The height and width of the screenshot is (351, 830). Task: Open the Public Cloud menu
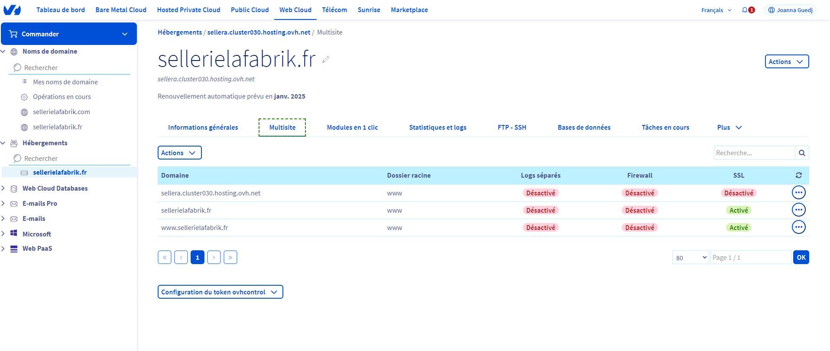[250, 10]
